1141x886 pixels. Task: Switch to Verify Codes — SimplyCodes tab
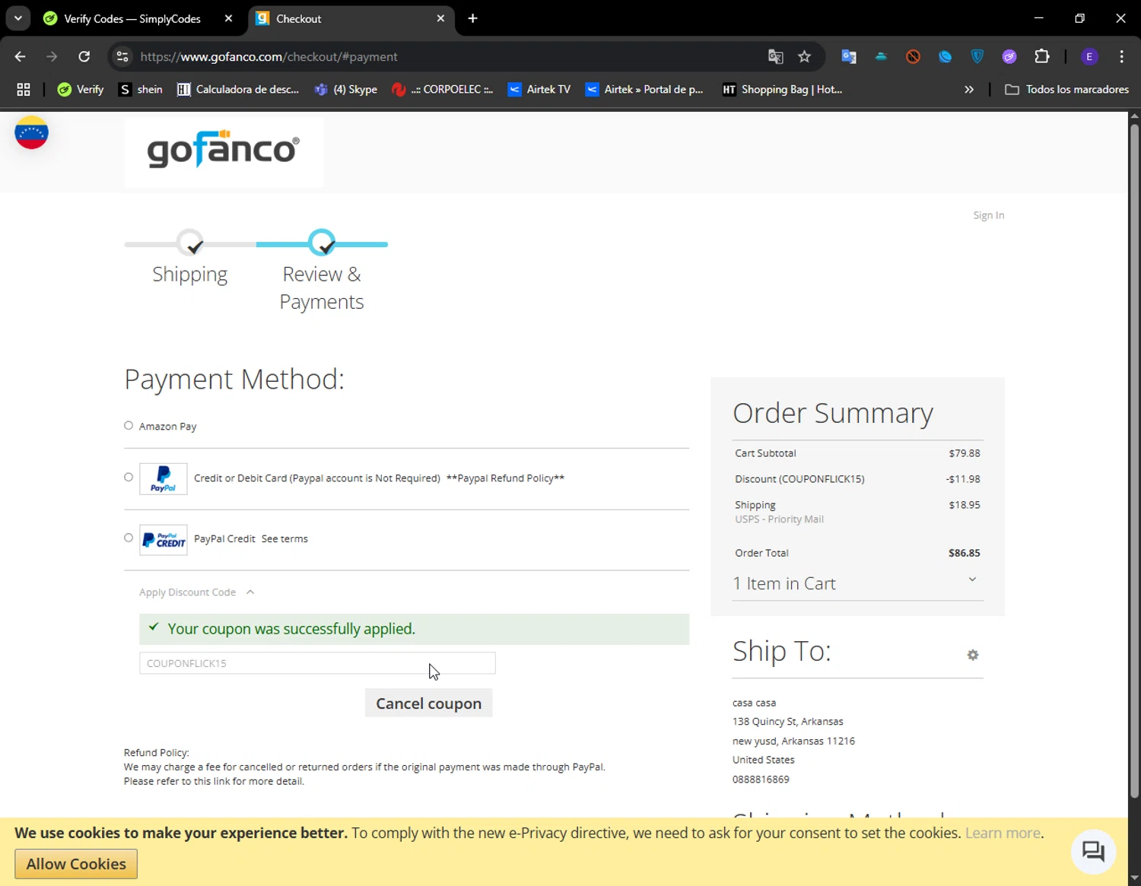coord(132,18)
